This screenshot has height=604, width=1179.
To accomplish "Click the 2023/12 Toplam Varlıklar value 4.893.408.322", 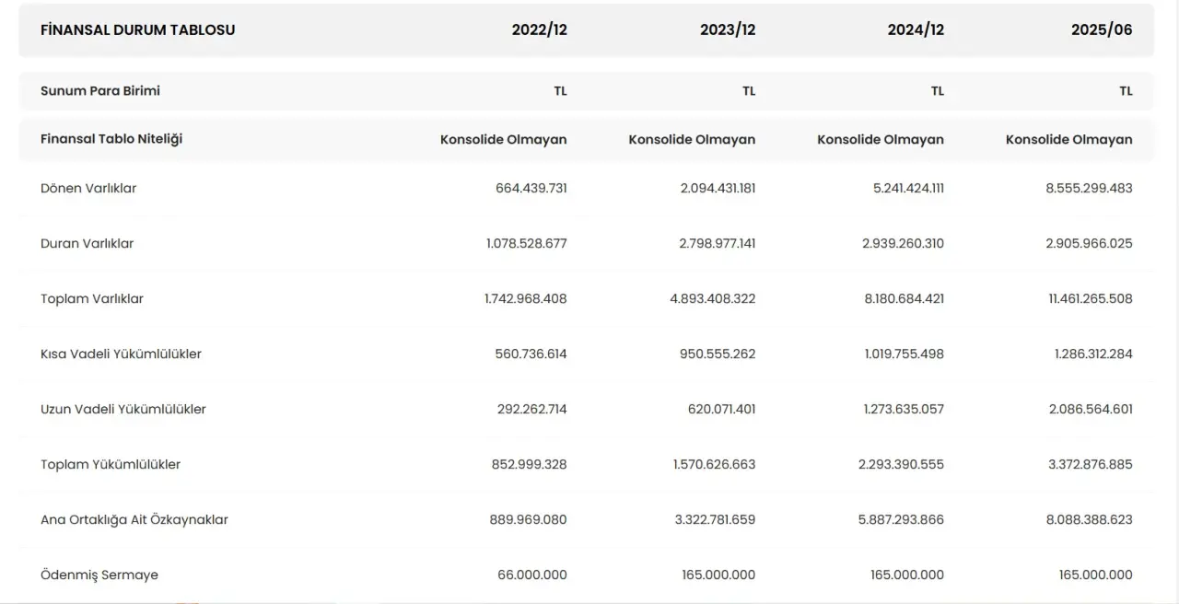I will [712, 298].
